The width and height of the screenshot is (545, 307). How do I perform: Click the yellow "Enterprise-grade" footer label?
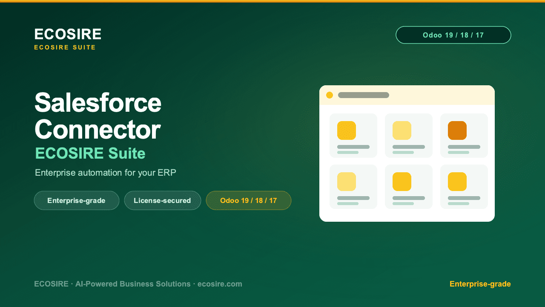pos(480,284)
